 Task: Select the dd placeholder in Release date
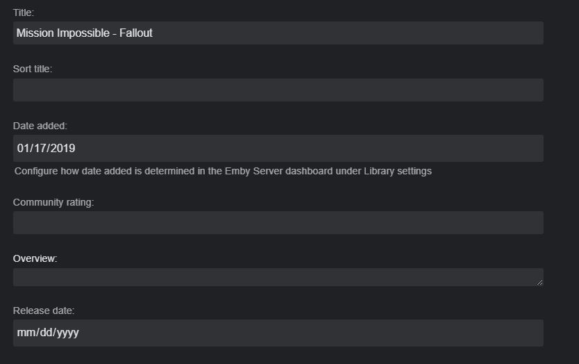click(44, 333)
